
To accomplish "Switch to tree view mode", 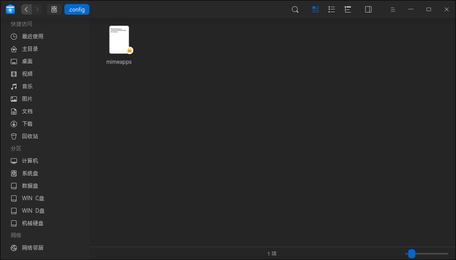I will 348,9.
